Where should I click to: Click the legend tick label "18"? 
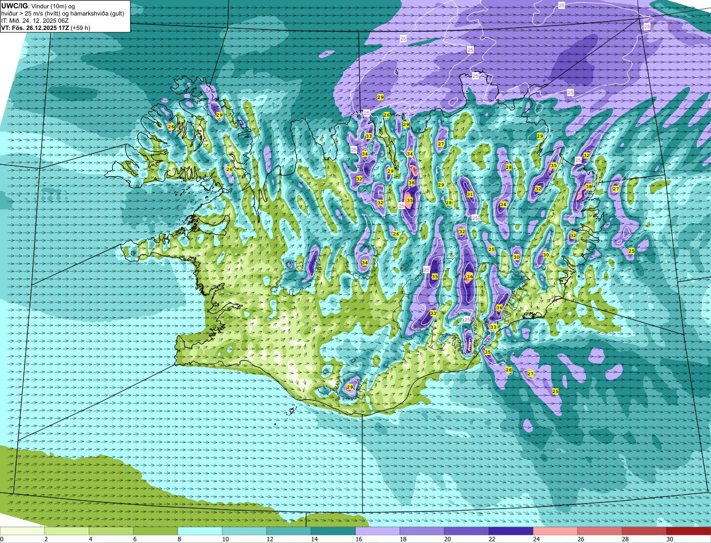403,539
